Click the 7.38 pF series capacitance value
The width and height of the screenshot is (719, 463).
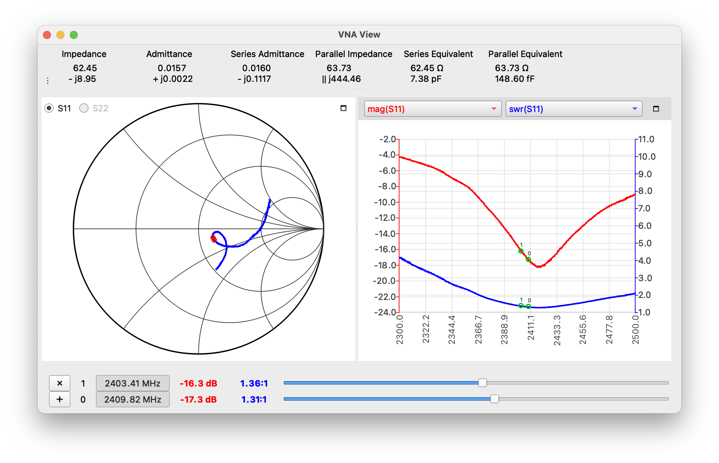pos(426,79)
